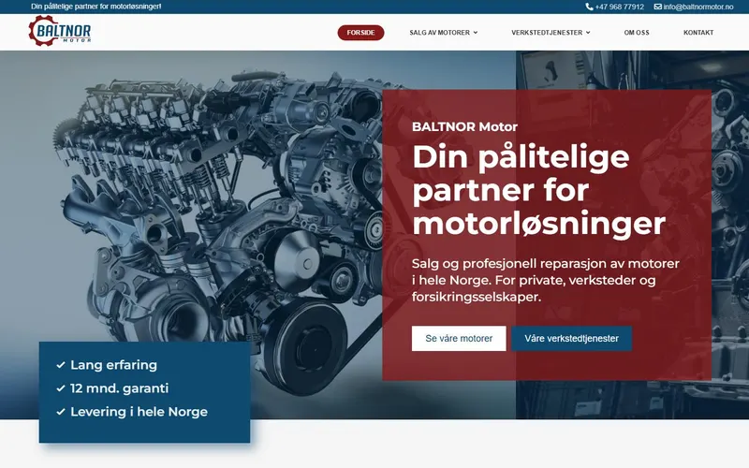Image resolution: width=749 pixels, height=468 pixels.
Task: Click the hero headline Din pålitelige partner
Action: pos(539,190)
